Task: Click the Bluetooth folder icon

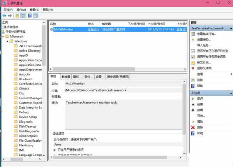Action: point(16,79)
